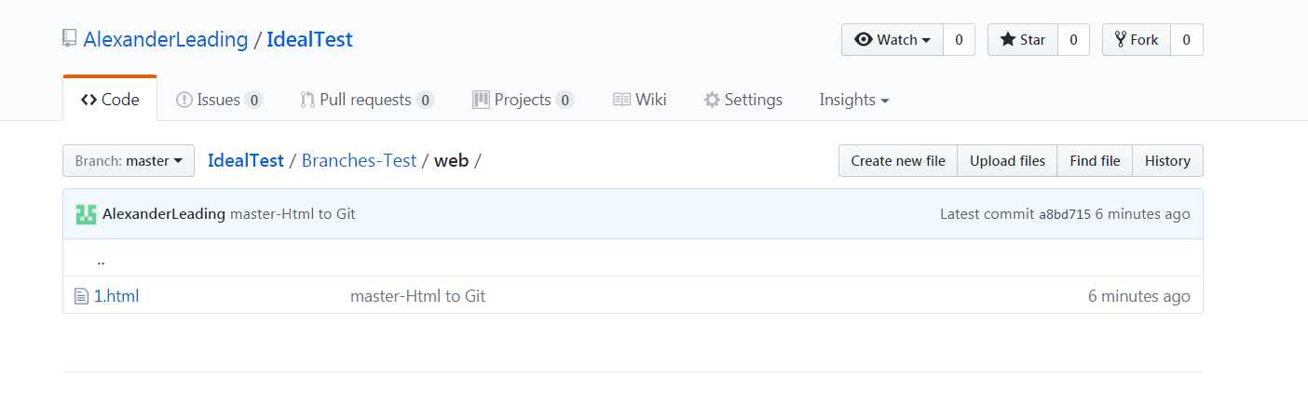
Task: Switch to the Code tab
Action: (110, 100)
